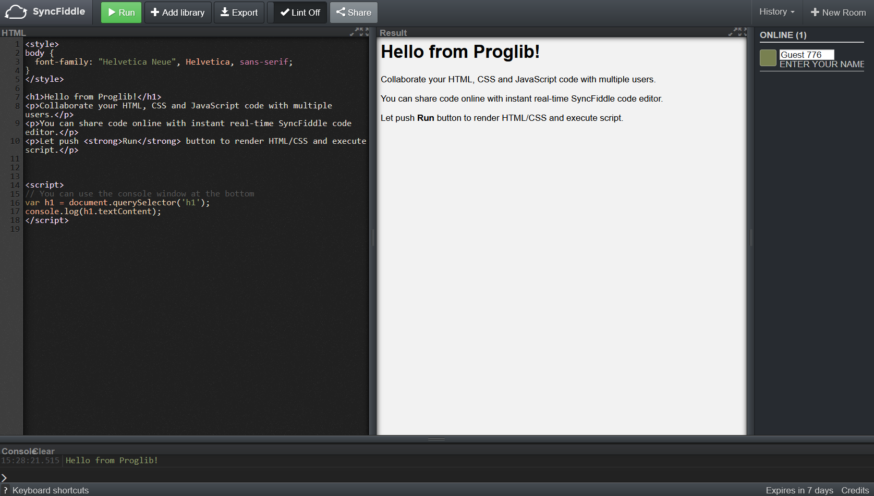This screenshot has width=874, height=496.
Task: Click the horizontal splitter handle above console
Action: pyautogui.click(x=436, y=439)
